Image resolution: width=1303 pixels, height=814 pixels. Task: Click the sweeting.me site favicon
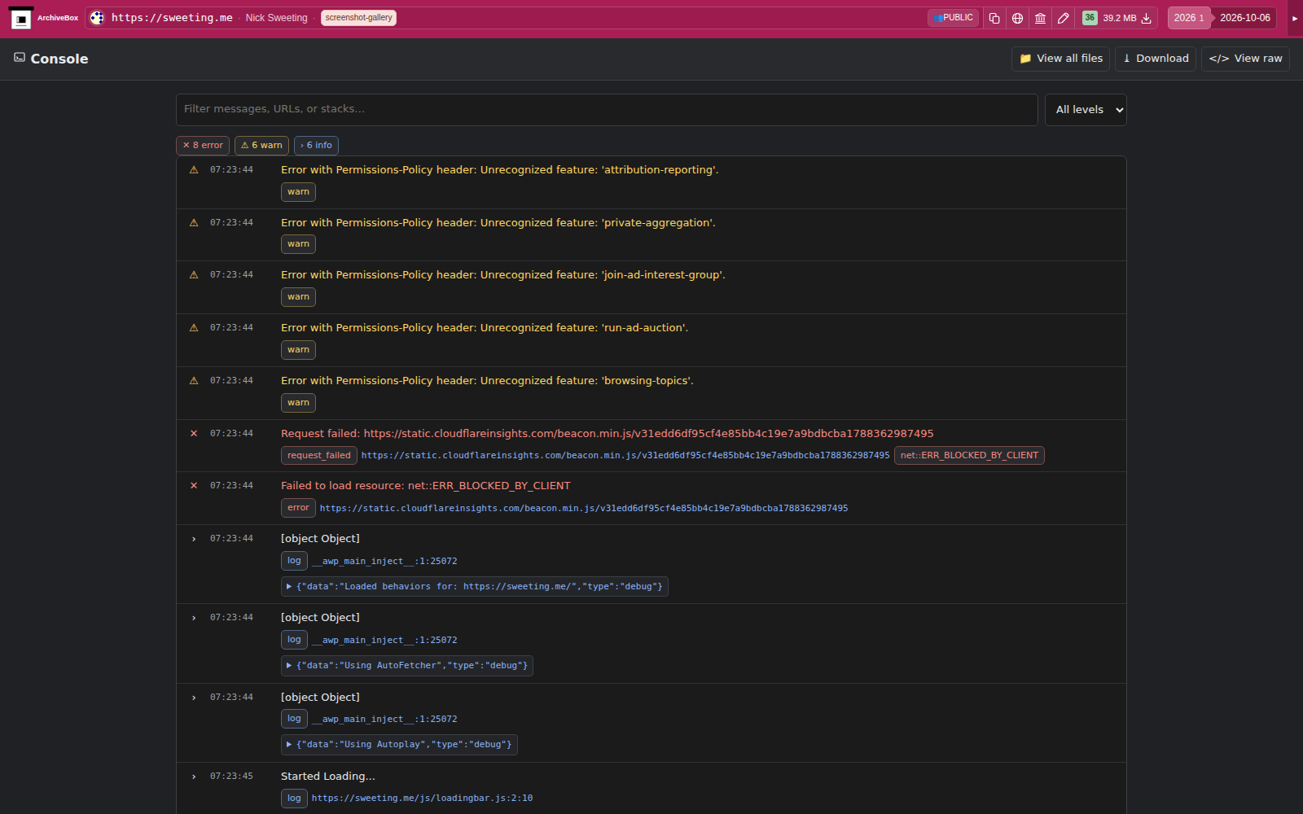(97, 18)
